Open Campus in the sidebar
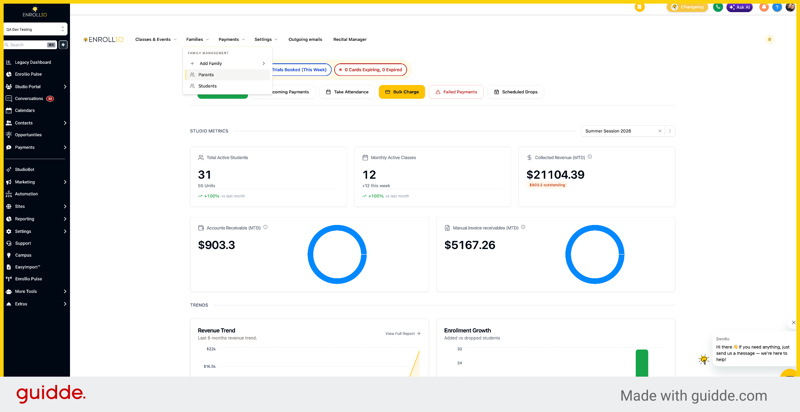The width and height of the screenshot is (800, 412). click(x=23, y=255)
